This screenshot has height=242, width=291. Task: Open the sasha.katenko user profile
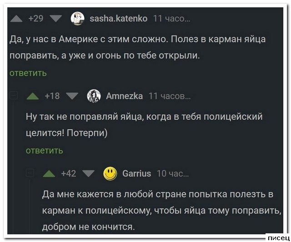[x=118, y=19]
